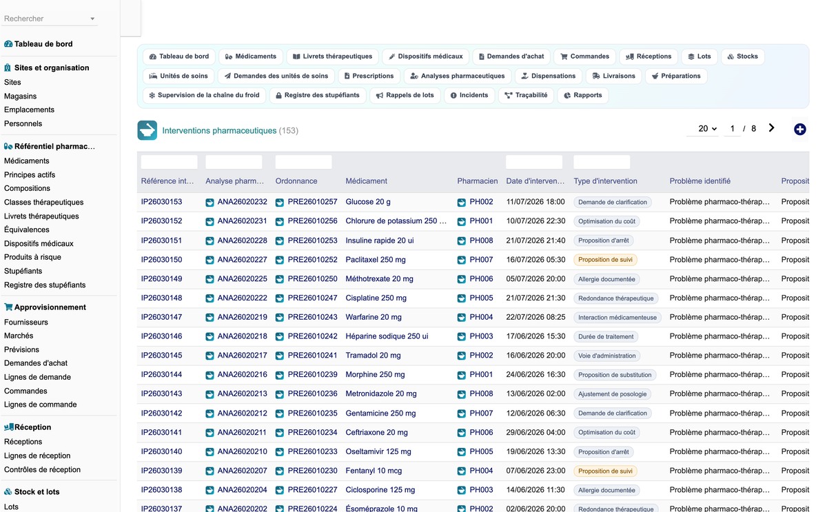827x512 pixels.
Task: Click prescription icon beside PRE26010256
Action: (279, 222)
